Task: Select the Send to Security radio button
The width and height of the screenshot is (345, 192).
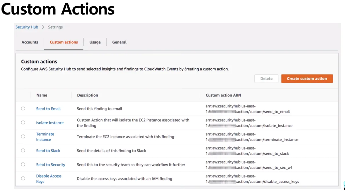Action: [23, 164]
